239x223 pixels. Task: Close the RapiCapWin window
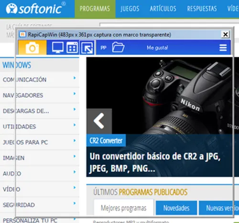[225, 34]
